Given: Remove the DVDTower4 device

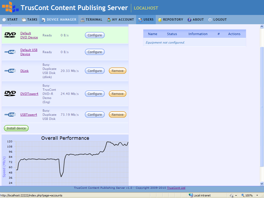Looking at the screenshot, I should (118, 94).
